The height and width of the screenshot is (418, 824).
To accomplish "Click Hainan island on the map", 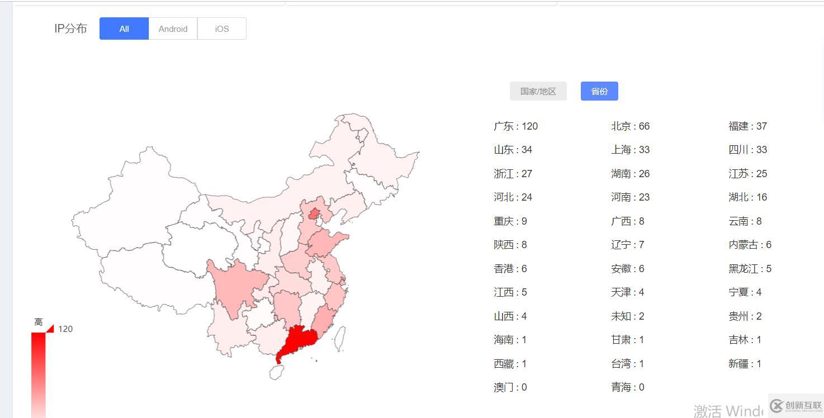I will coord(277,373).
